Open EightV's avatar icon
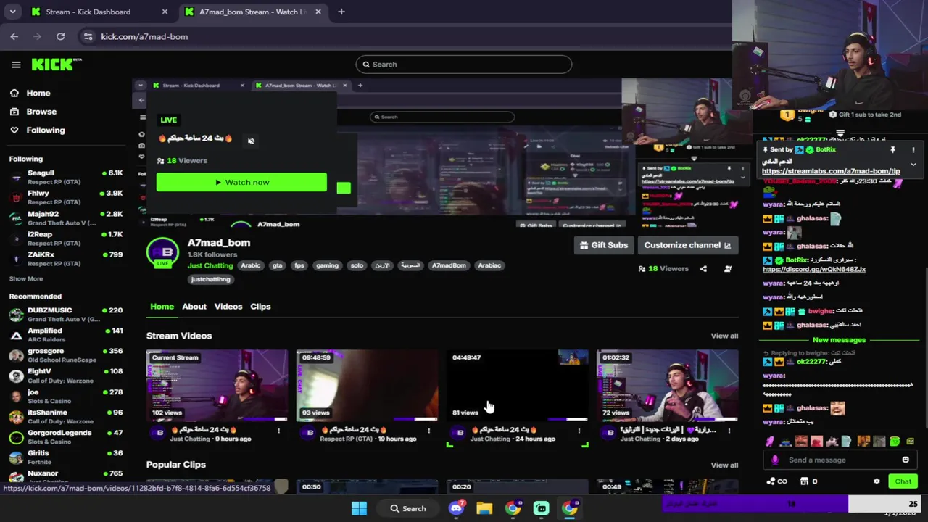The image size is (928, 522). point(16,376)
